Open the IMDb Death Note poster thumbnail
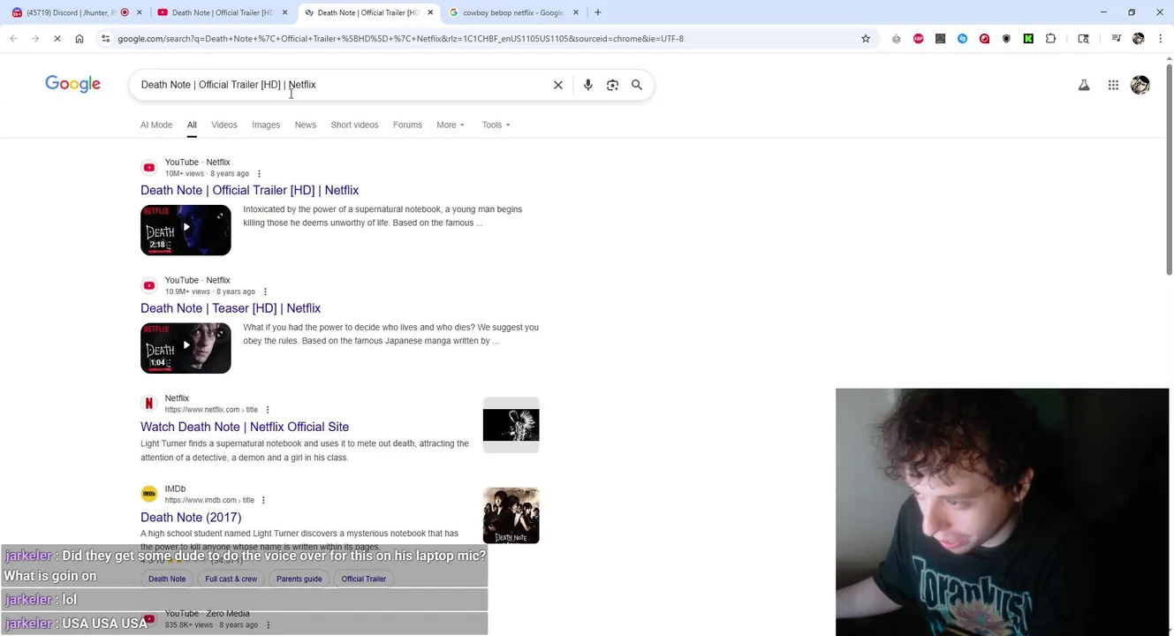Screen dimensions: 1174x636 tap(511, 516)
